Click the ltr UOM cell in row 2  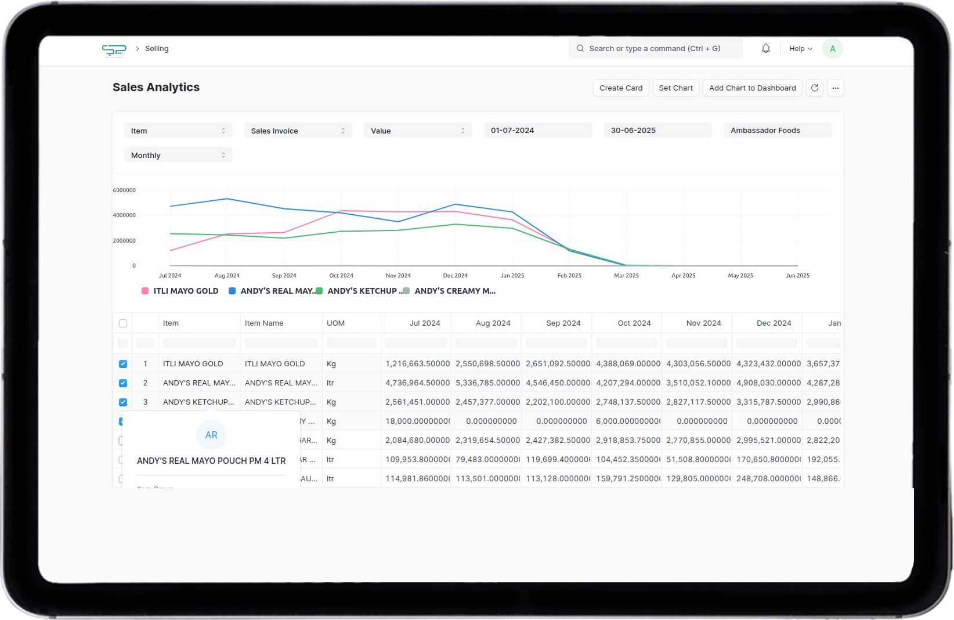pyautogui.click(x=352, y=383)
